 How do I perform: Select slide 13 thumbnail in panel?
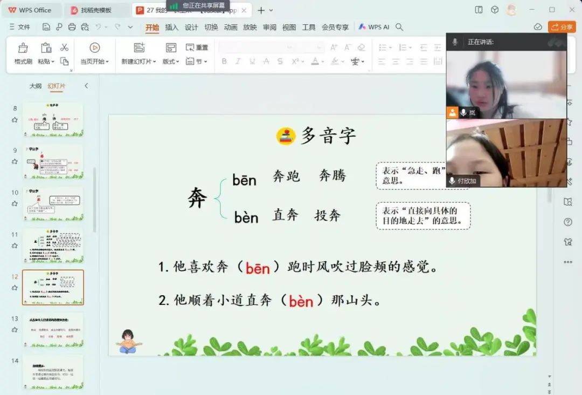click(53, 330)
